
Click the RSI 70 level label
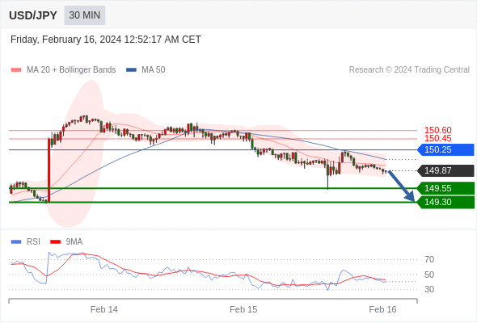(x=429, y=259)
